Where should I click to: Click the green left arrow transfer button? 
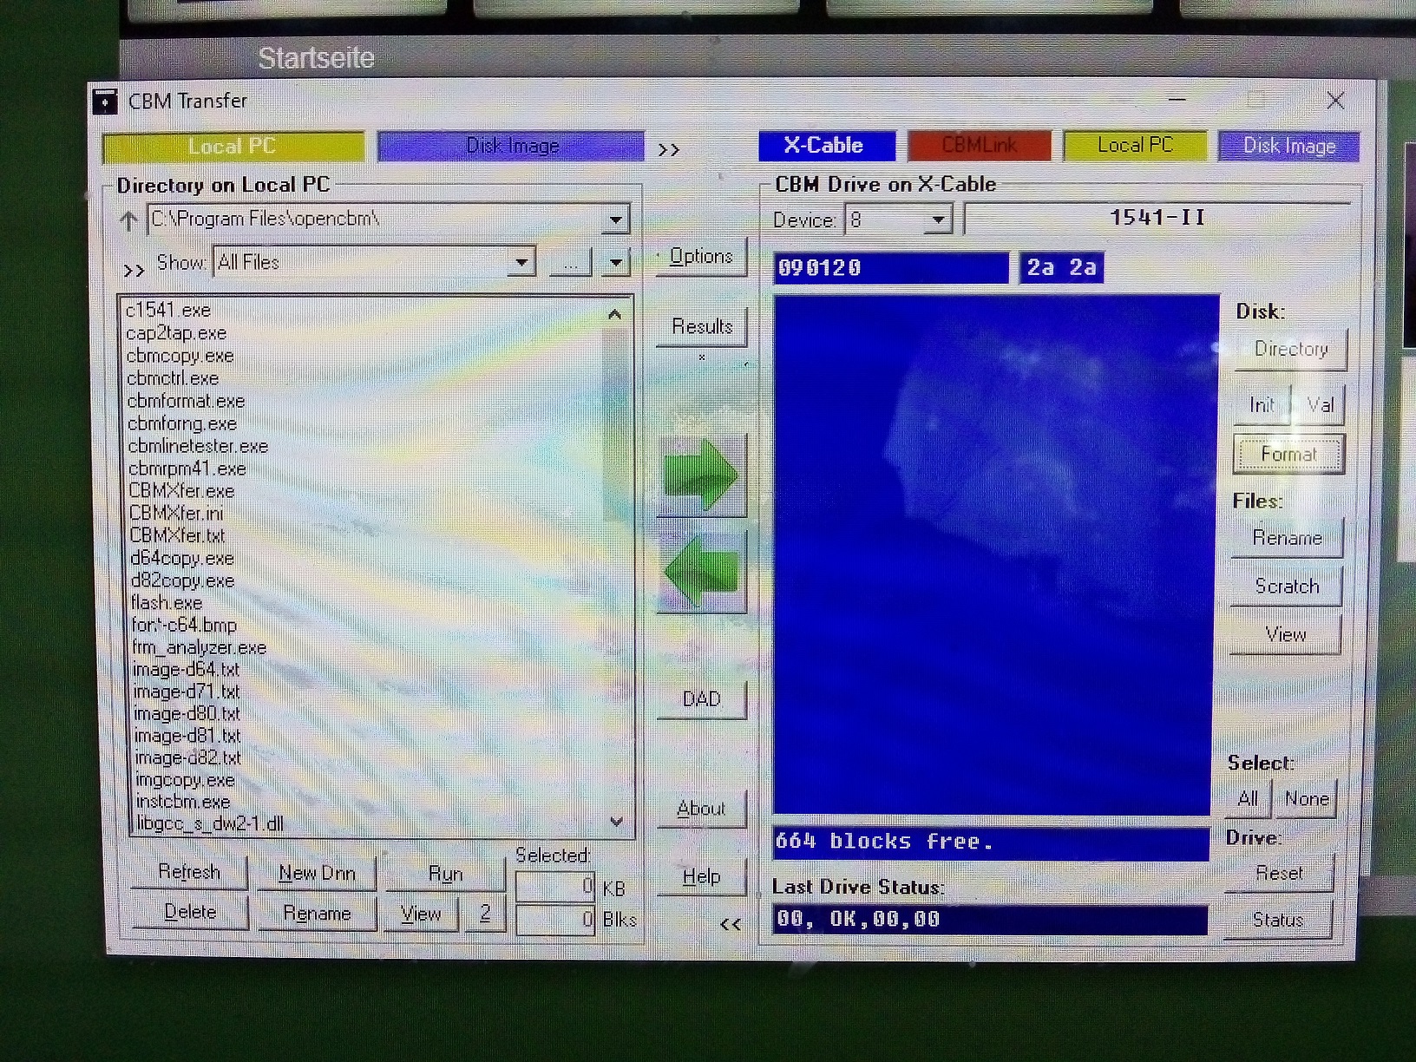point(701,573)
